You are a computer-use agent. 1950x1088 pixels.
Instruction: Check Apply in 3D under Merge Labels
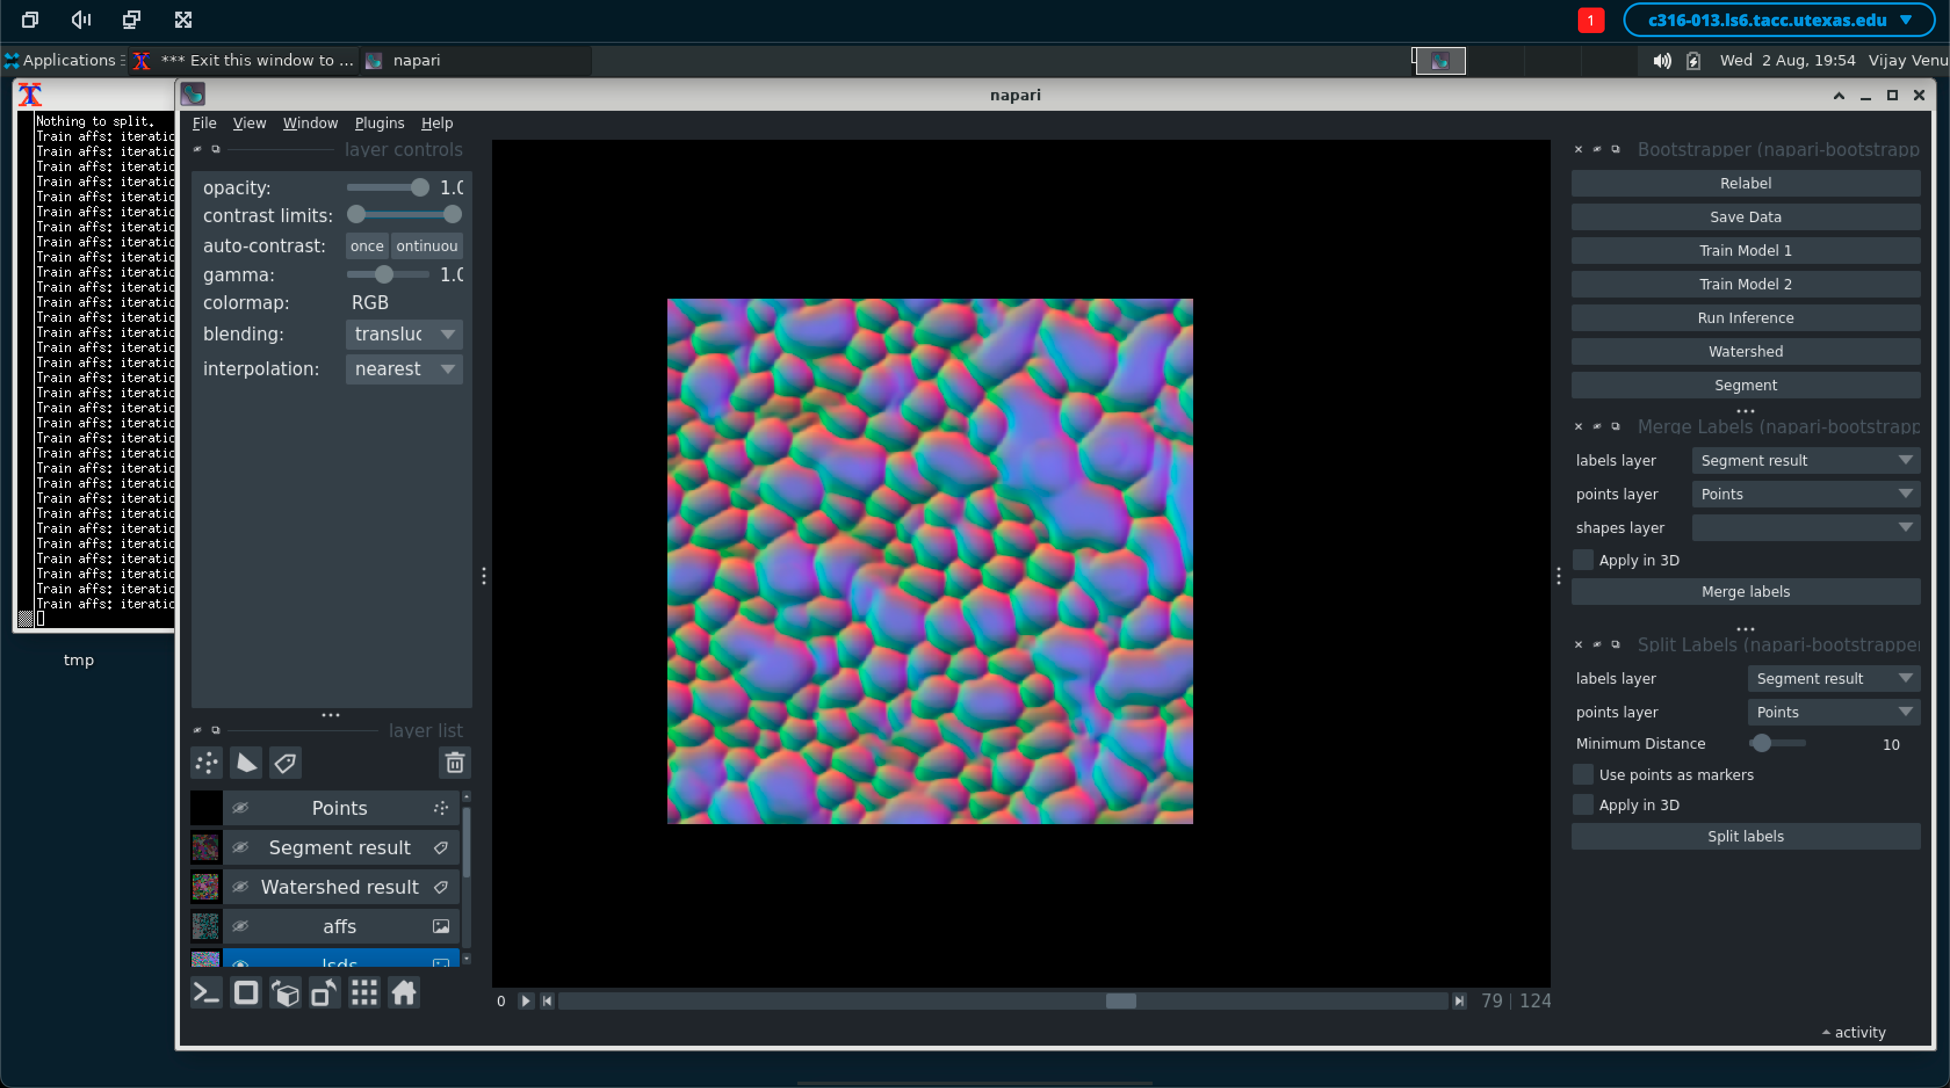[1583, 560]
